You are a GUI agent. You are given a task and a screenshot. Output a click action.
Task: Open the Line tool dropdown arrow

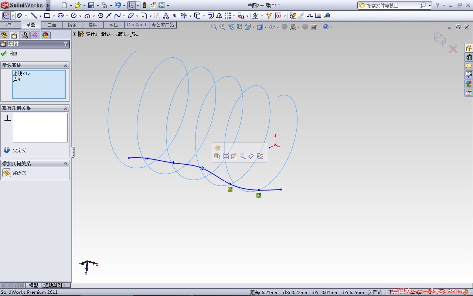40,16
